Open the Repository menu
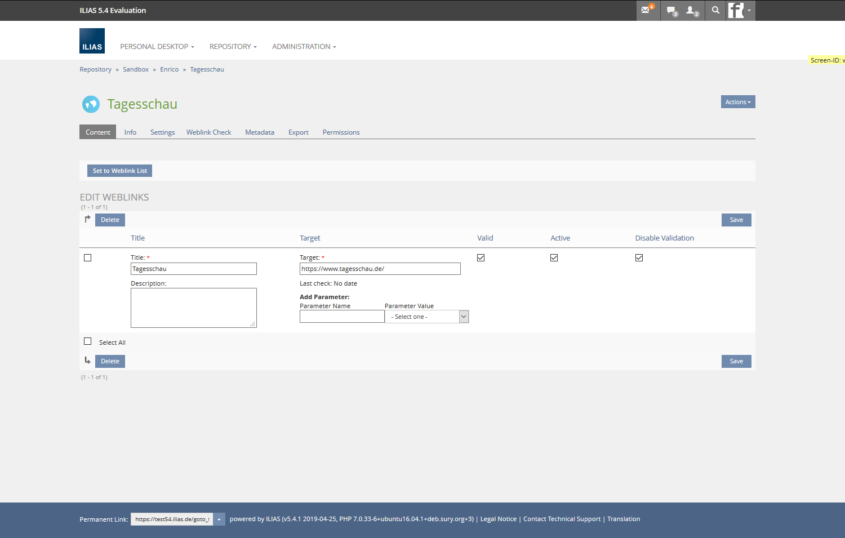The width and height of the screenshot is (845, 538). click(233, 47)
